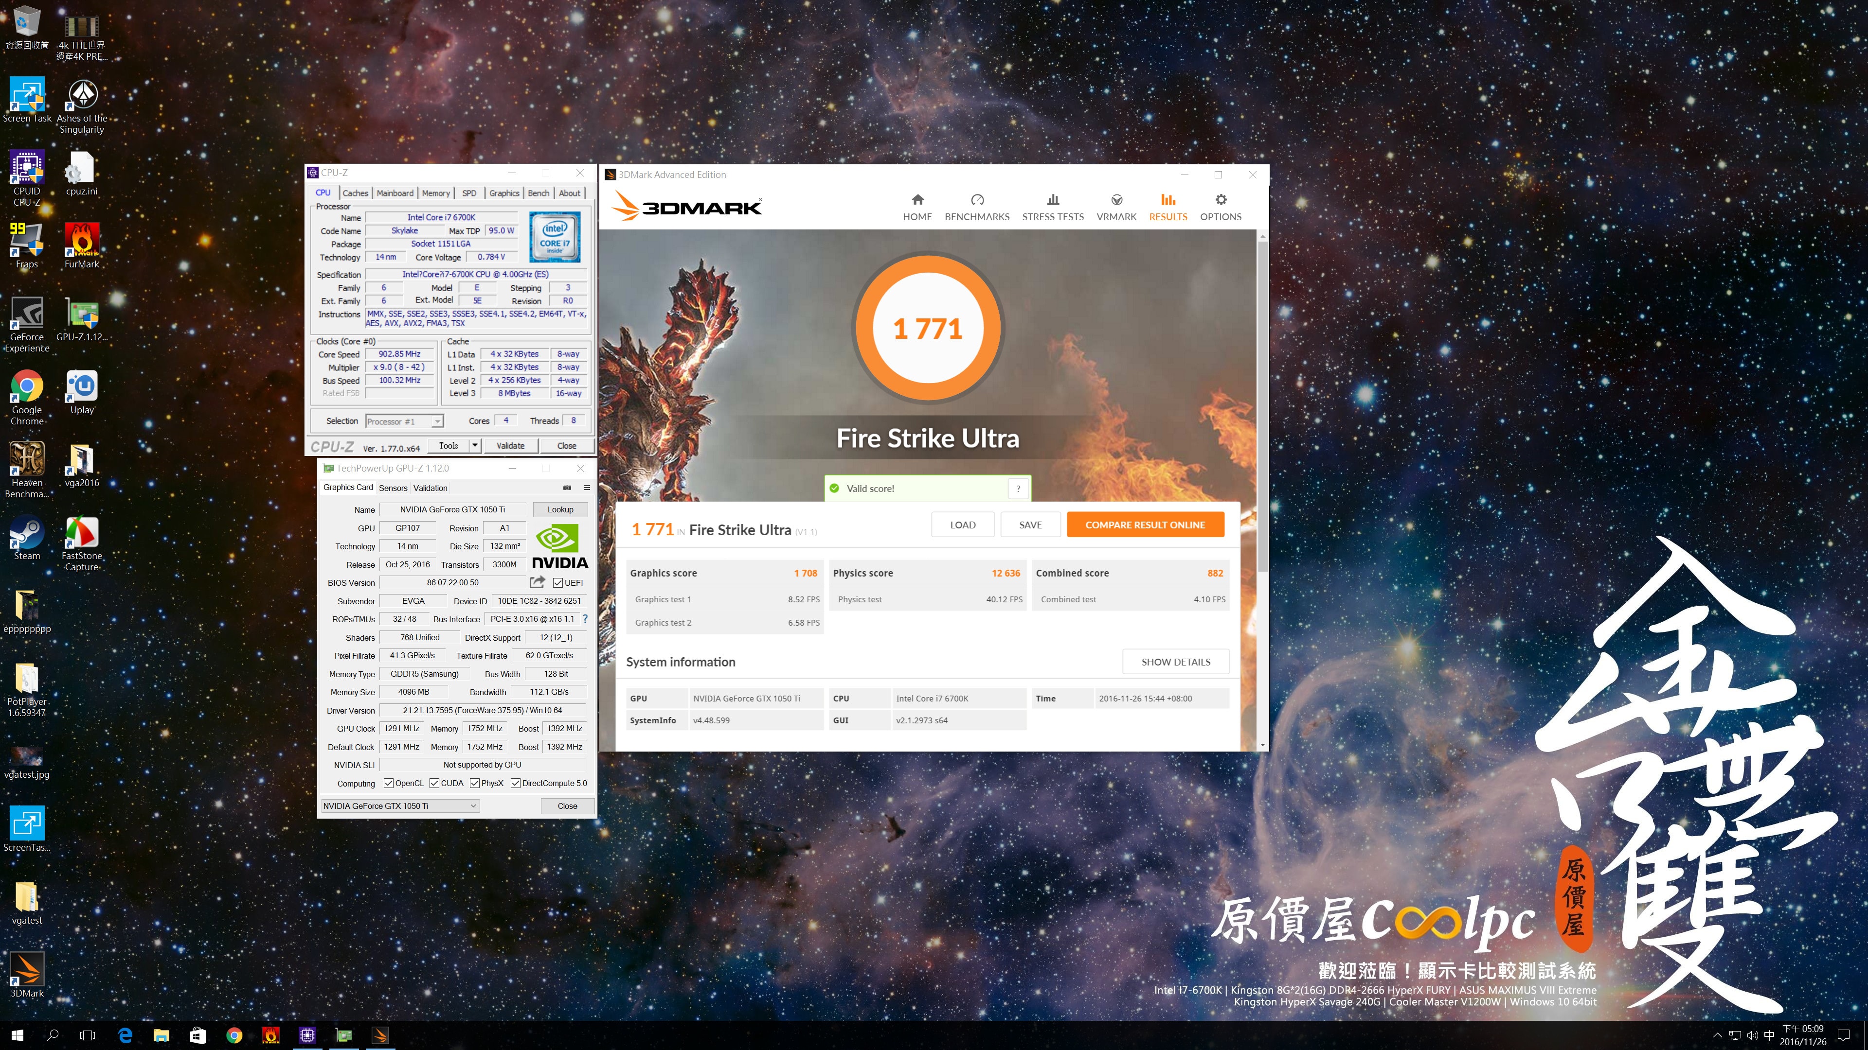Open CPU-Z Graphics tab
Screen dimensions: 1868x1050
pos(504,193)
